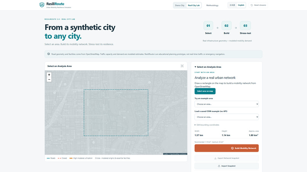
Task: Switch language to English
Action: pos(241,5)
